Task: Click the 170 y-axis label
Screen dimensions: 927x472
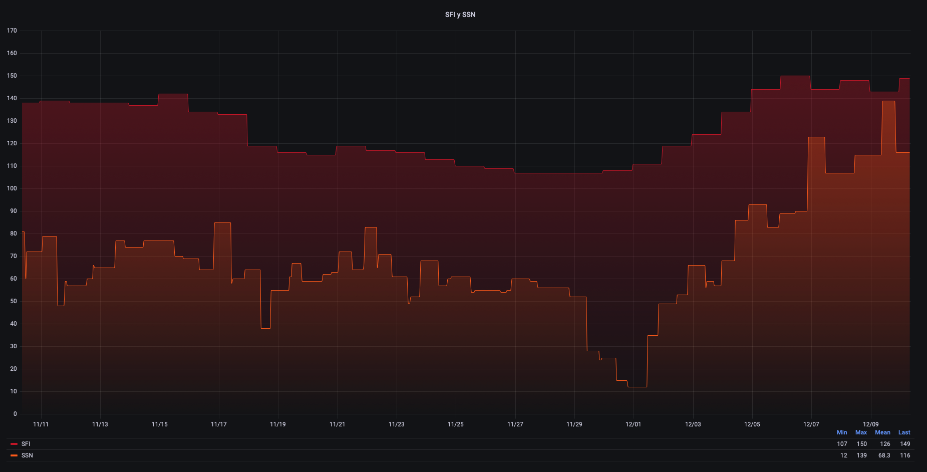Action: [x=12, y=31]
